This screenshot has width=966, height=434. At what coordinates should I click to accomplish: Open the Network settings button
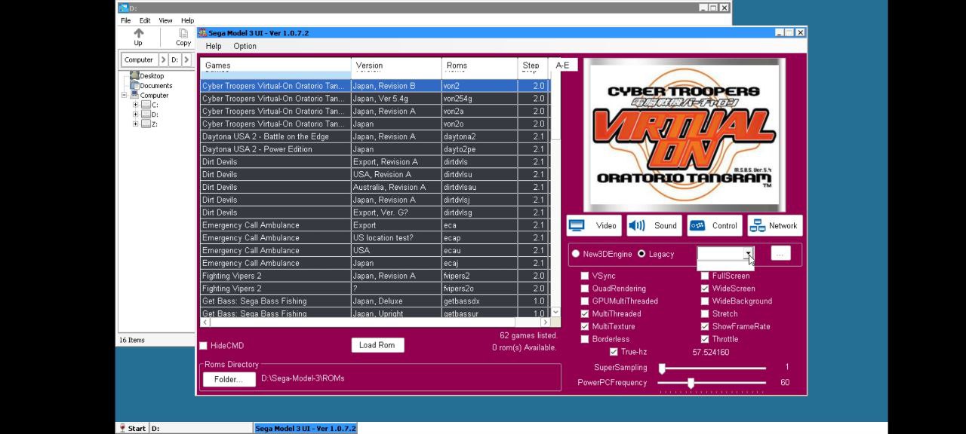click(774, 226)
